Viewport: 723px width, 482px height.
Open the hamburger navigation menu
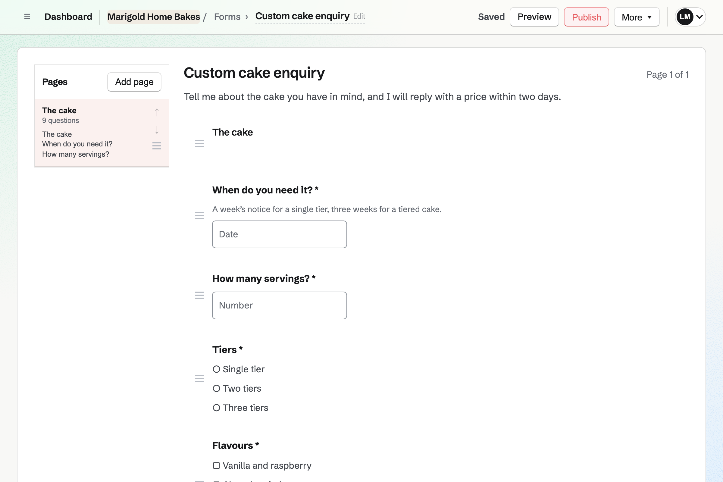coord(27,17)
